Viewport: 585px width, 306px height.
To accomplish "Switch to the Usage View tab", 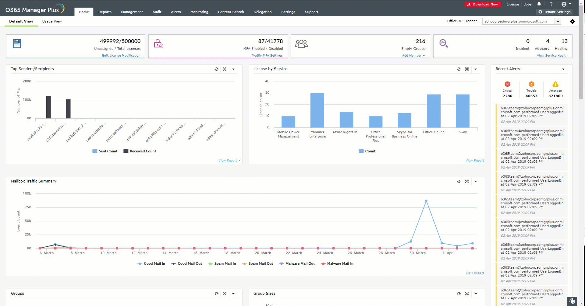I will 52,21.
